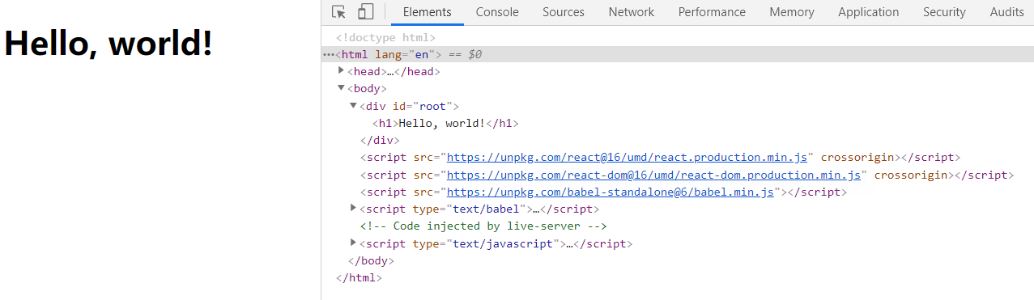
Task: Open the Sources tab
Action: [564, 12]
